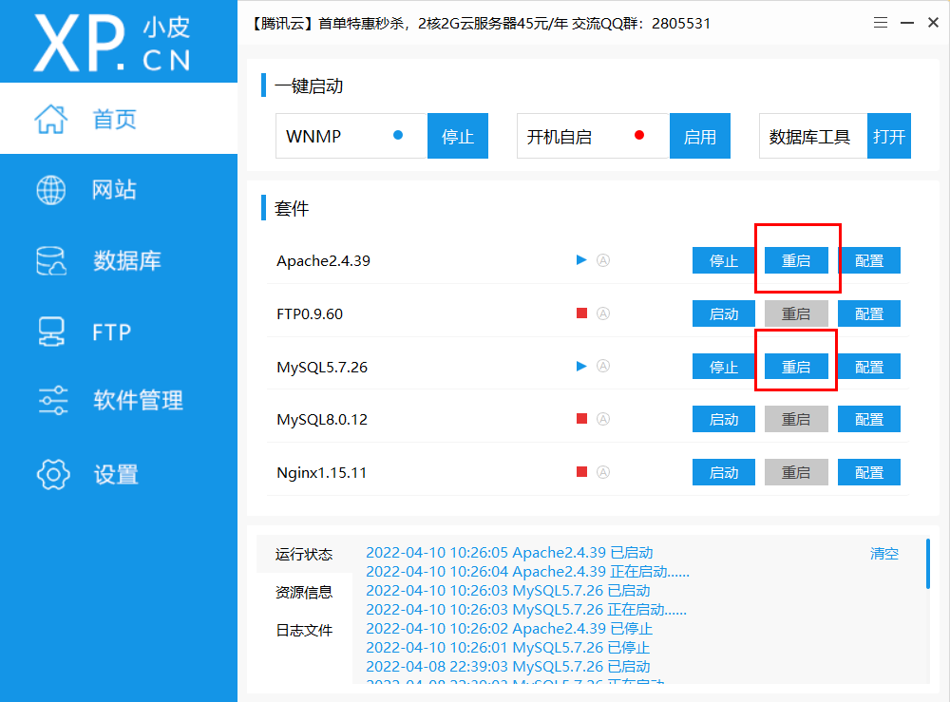Image resolution: width=950 pixels, height=702 pixels.
Task: Select log line 10:26:05 Apache2.4.39 已启动
Action: 509,553
